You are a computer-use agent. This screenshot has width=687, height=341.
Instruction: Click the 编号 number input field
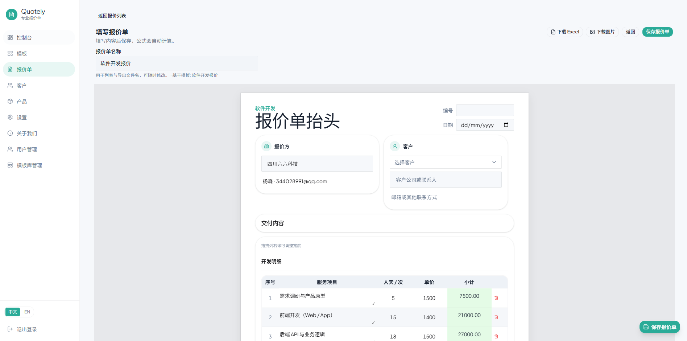pyautogui.click(x=485, y=110)
